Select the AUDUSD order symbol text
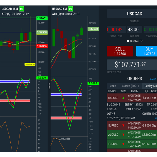157x157 pixels. [x=113, y=135]
